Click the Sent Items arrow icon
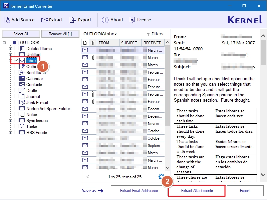 pos(22,72)
